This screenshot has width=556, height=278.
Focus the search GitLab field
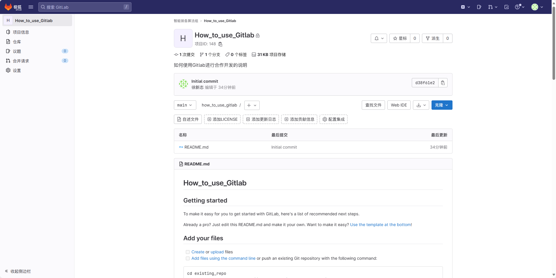pyautogui.click(x=85, y=7)
